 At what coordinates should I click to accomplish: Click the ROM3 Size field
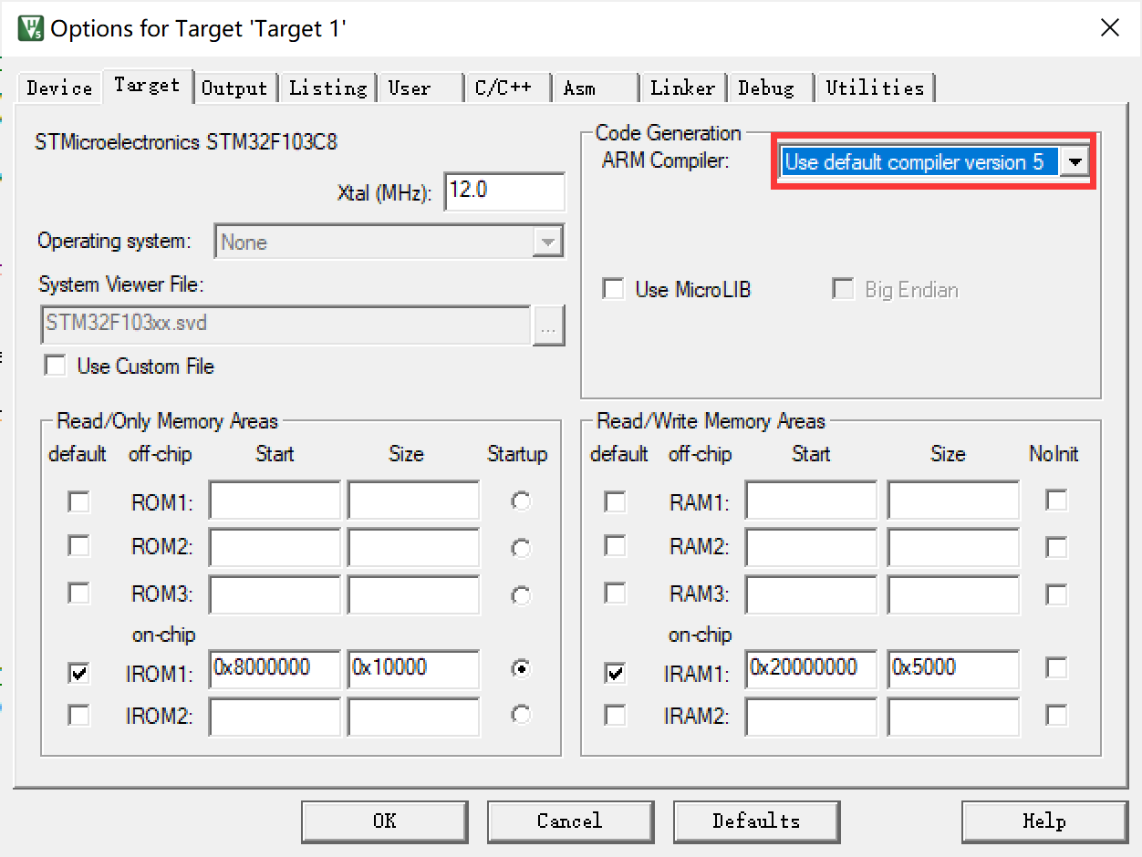pos(413,594)
